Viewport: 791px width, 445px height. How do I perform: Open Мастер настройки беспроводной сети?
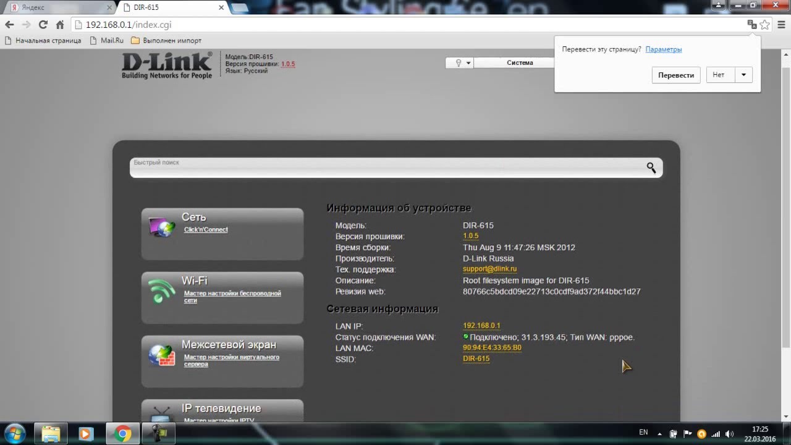coord(232,297)
